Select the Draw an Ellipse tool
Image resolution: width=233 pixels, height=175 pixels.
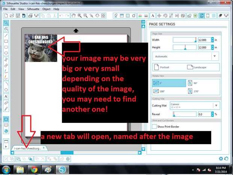pos(6,53)
